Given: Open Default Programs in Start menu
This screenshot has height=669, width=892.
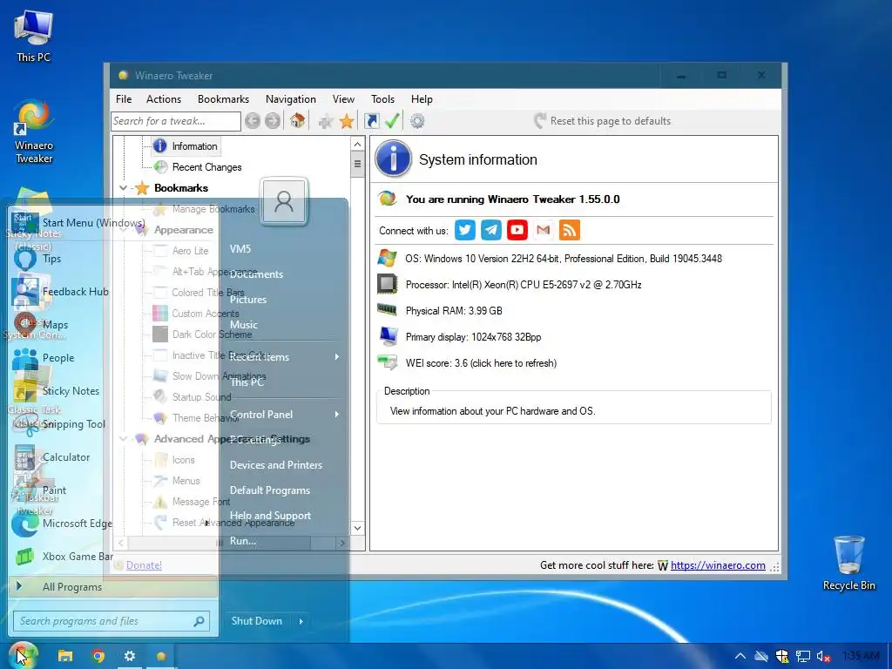Looking at the screenshot, I should [270, 490].
